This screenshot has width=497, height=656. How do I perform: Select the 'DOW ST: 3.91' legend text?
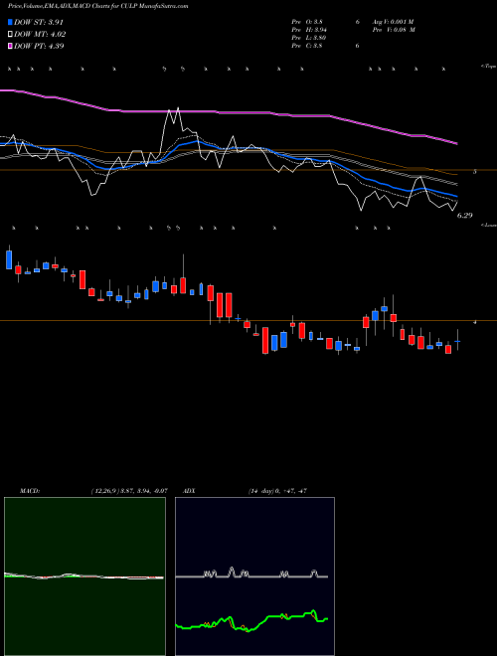[39, 23]
